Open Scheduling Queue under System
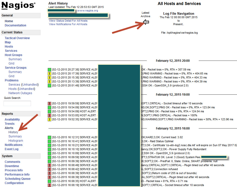Screen dimensions: 237x187 pyautogui.click(x=17, y=179)
